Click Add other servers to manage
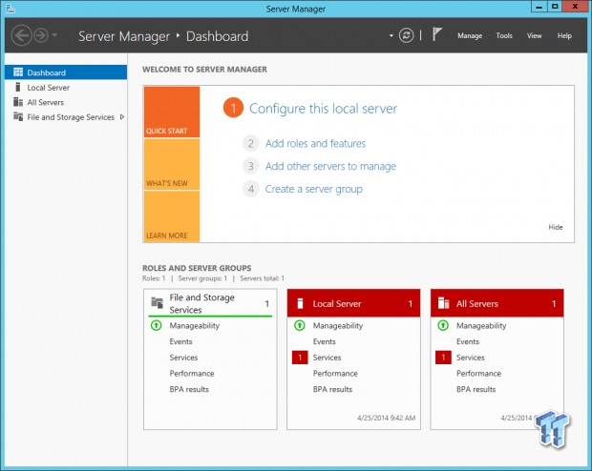This screenshot has width=592, height=471. coord(330,166)
